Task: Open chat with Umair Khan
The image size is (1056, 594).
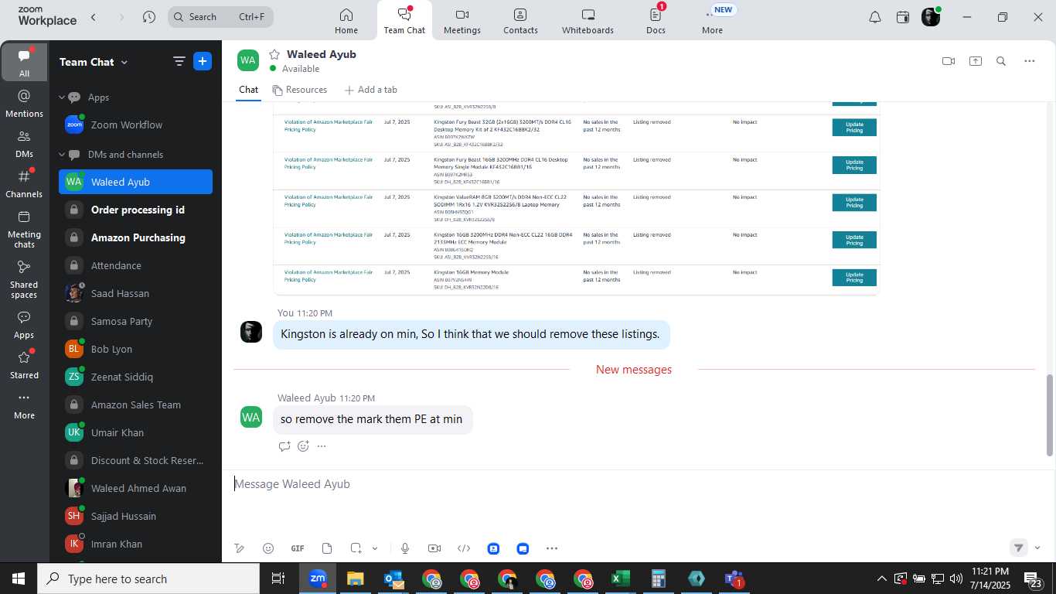Action: coord(135,432)
